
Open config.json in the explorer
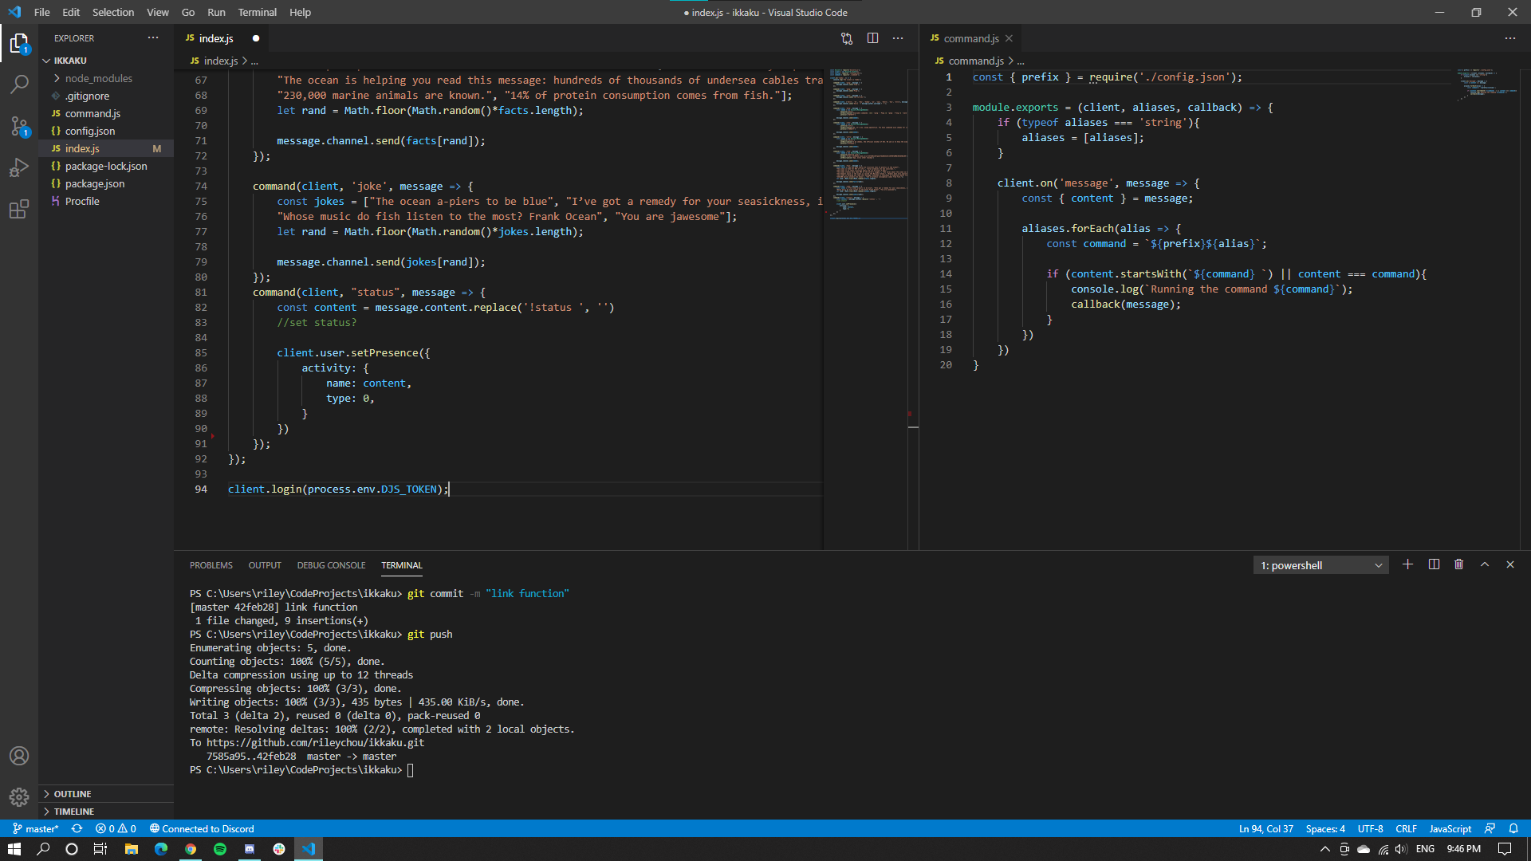pos(89,131)
